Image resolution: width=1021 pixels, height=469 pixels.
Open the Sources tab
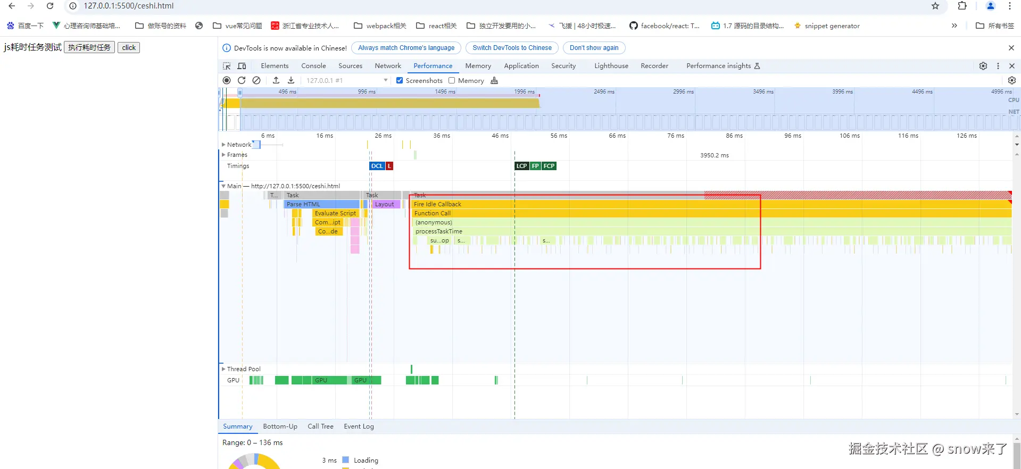pos(350,66)
